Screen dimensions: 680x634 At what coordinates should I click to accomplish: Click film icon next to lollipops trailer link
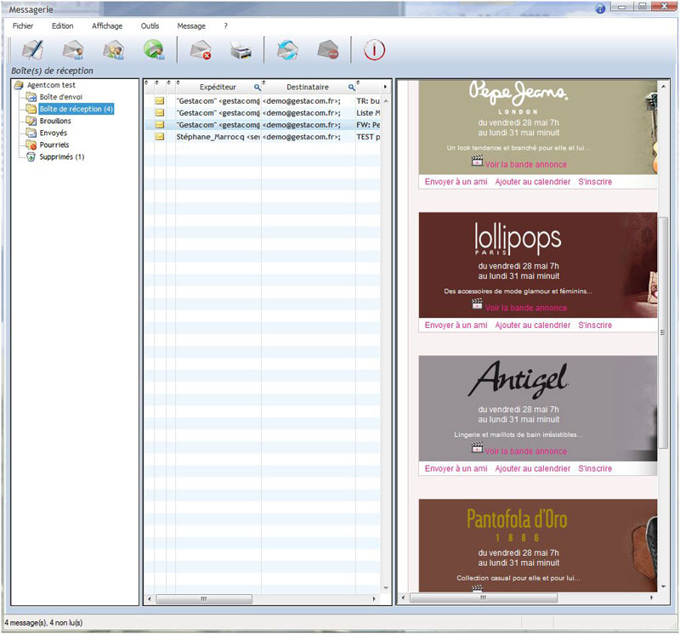click(477, 304)
